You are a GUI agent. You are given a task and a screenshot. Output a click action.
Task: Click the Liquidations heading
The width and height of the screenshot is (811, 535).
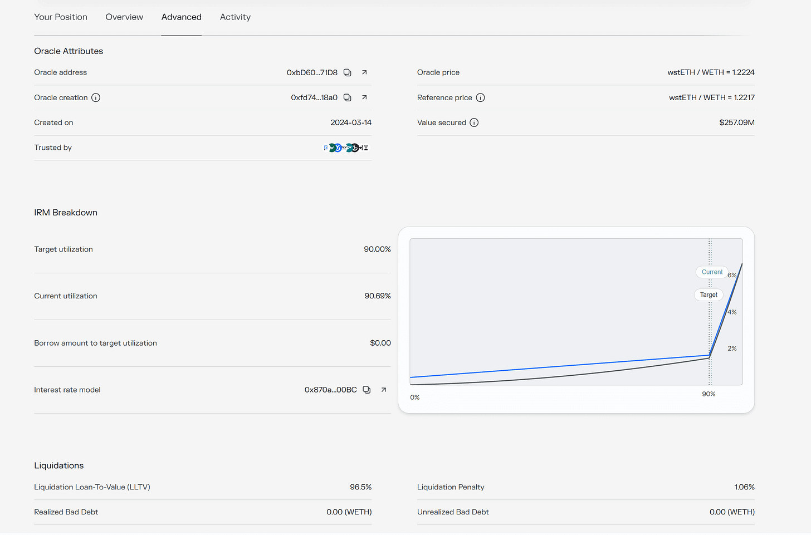(x=59, y=466)
